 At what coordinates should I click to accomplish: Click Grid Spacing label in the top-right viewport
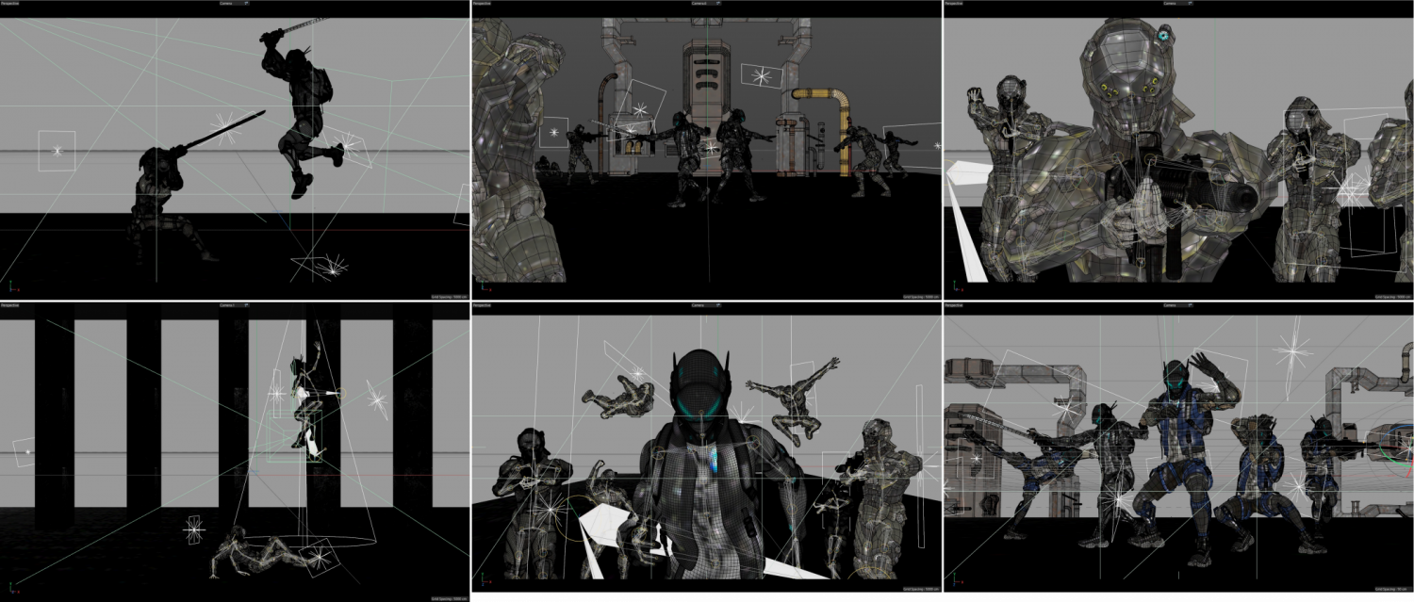[1391, 297]
